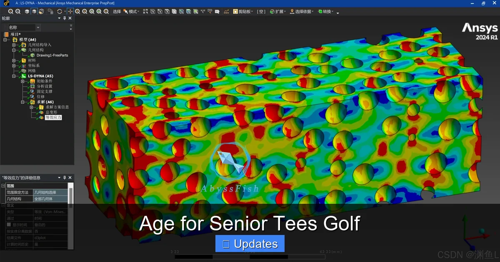500x262 pixels.
Task: Select the 总变形 total deformation result
Action: pyautogui.click(x=51, y=112)
